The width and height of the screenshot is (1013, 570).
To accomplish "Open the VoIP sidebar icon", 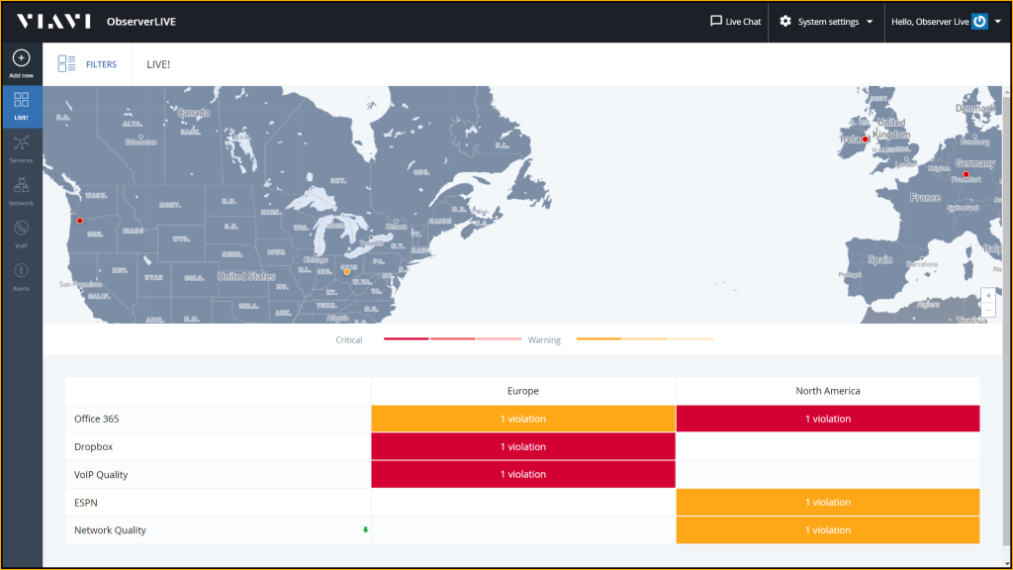I will [x=22, y=229].
